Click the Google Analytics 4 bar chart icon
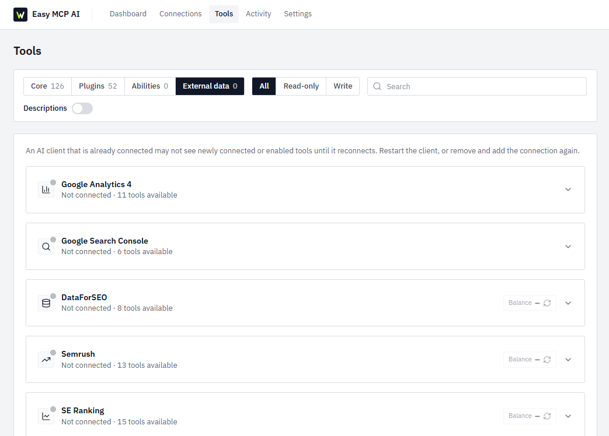The width and height of the screenshot is (609, 436). [x=46, y=189]
